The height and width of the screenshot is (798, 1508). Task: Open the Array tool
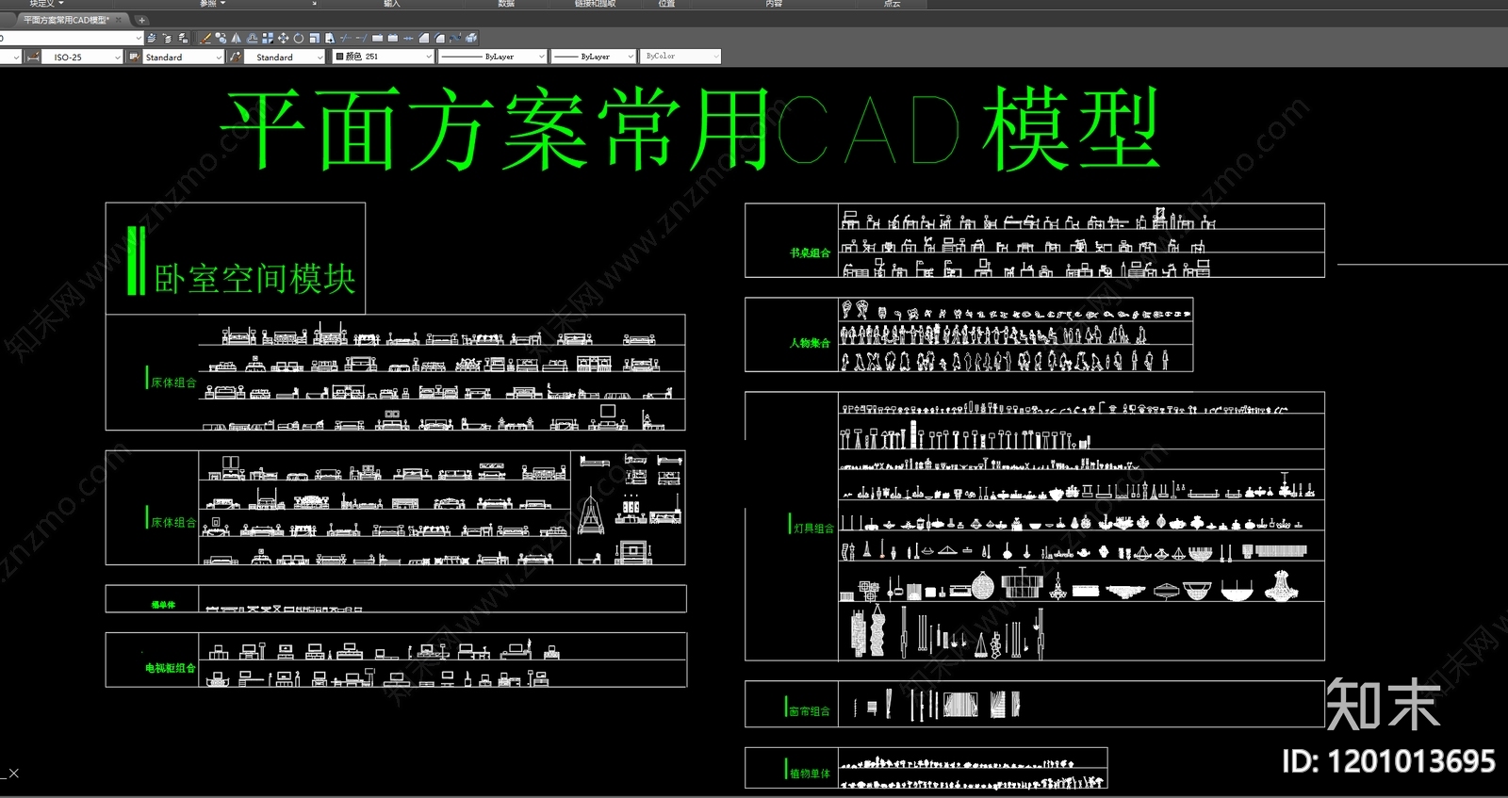coord(268,39)
